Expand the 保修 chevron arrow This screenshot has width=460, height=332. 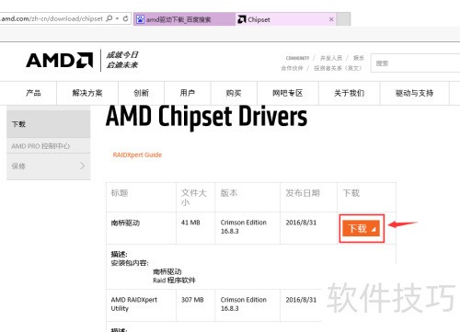pyautogui.click(x=83, y=166)
